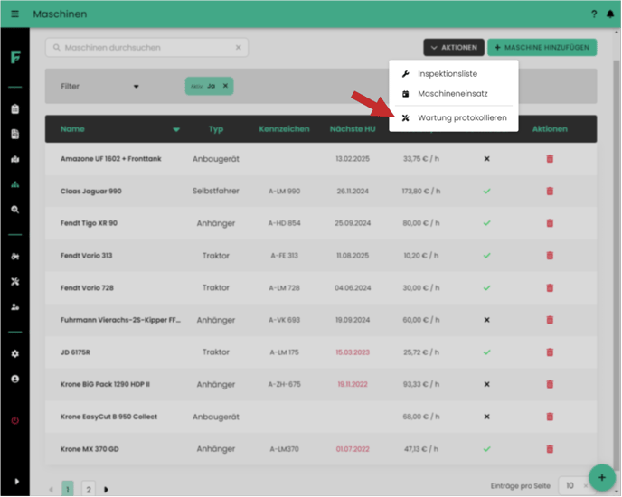The width and height of the screenshot is (622, 497).
Task: Collapse the AKTIONEN dropdown button
Action: coord(454,48)
